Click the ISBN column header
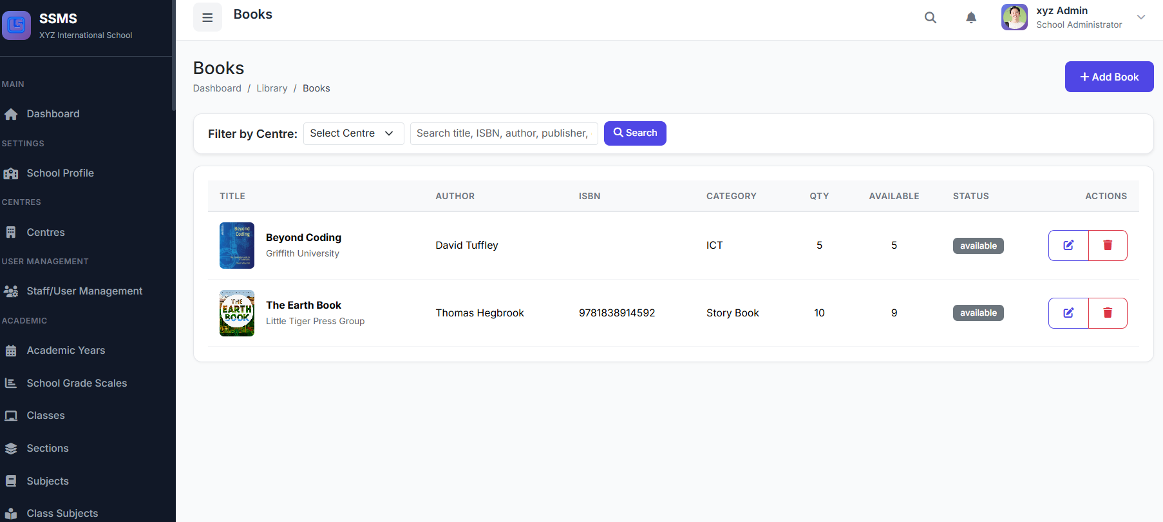This screenshot has height=522, width=1163. coord(589,196)
